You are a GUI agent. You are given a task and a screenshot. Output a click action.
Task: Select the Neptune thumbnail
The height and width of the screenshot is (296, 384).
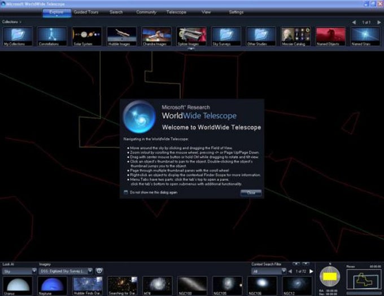52,286
